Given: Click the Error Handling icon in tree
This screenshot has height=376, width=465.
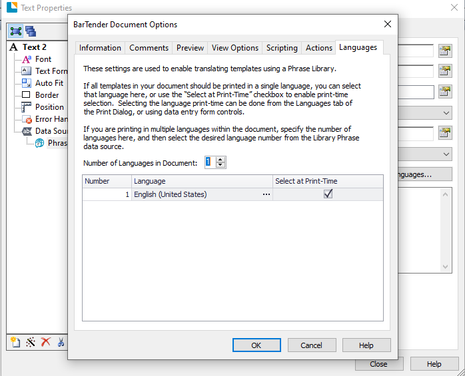Looking at the screenshot, I should (27, 119).
